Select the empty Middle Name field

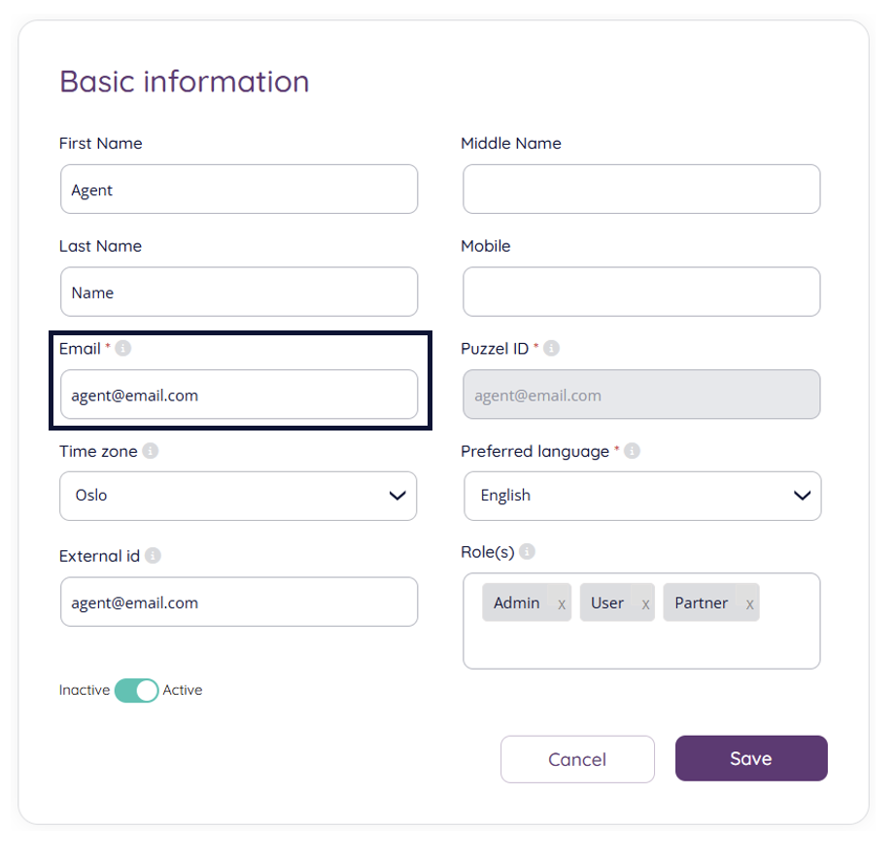pos(641,190)
